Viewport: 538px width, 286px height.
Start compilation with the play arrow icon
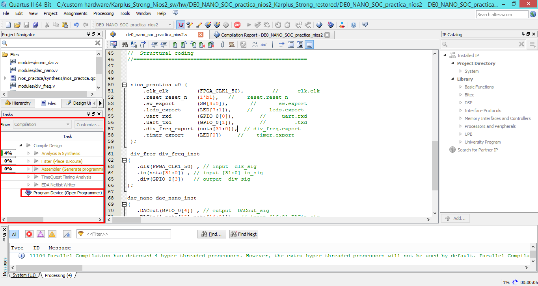[248, 24]
